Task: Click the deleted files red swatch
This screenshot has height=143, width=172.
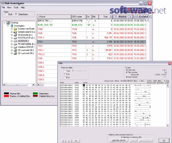Action: pos(6,96)
